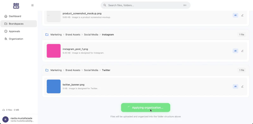Click the cloud storage icon
Viewport: 253px width, 124px height.
[3, 110]
